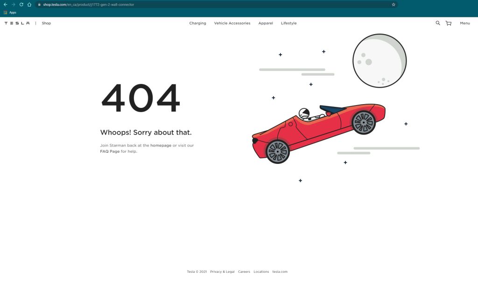Click the Tesla logo in header

(17, 23)
